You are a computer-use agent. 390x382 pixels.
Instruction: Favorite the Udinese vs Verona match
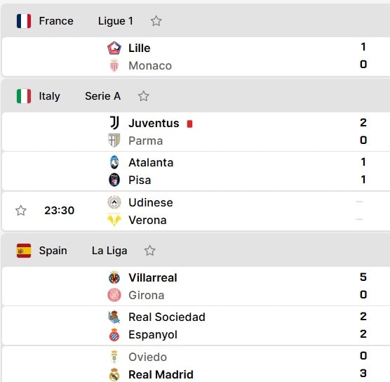pyautogui.click(x=21, y=211)
